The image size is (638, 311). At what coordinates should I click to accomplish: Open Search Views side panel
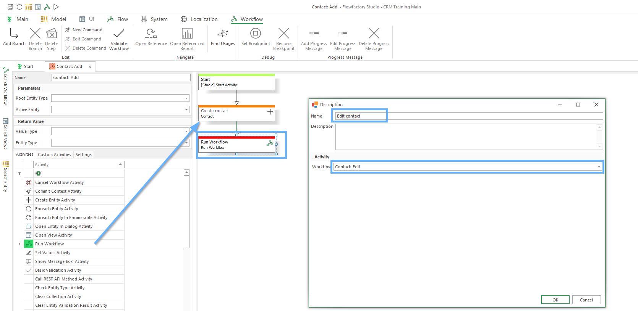point(5,134)
